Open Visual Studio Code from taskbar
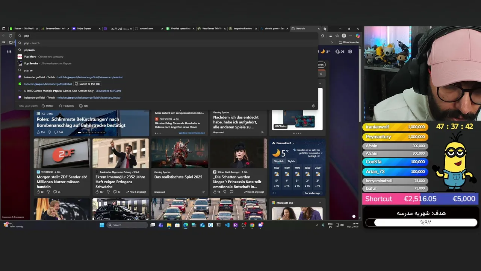Screen dimensions: 481x271 point(227,225)
